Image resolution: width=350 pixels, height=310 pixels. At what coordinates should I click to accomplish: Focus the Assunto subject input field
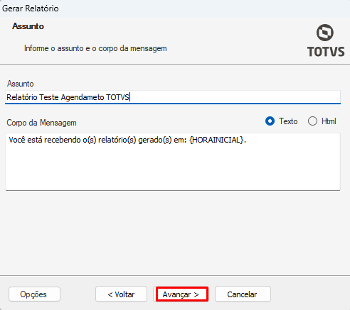pos(173,97)
